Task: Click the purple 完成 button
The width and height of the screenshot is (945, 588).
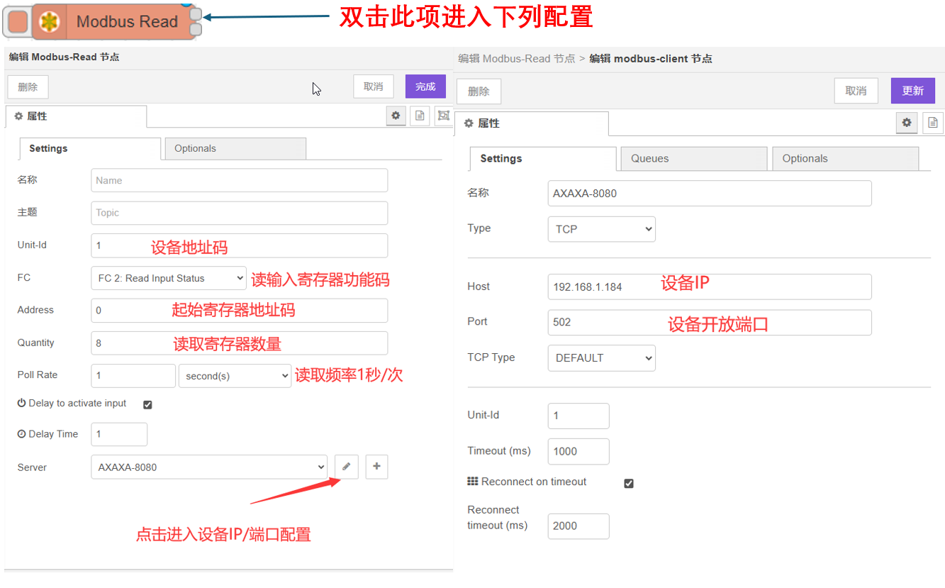Action: pos(425,87)
